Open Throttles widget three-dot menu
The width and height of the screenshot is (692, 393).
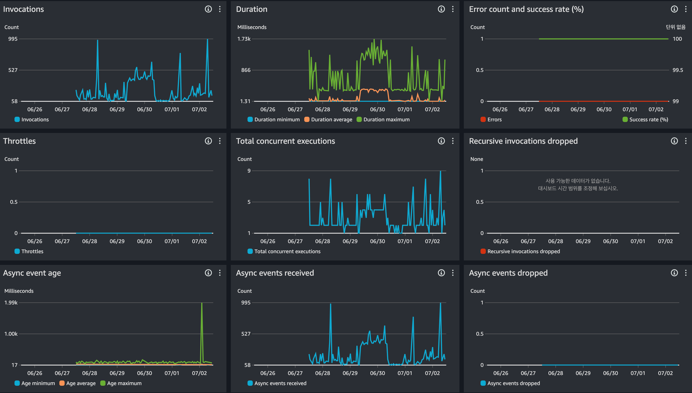tap(220, 141)
